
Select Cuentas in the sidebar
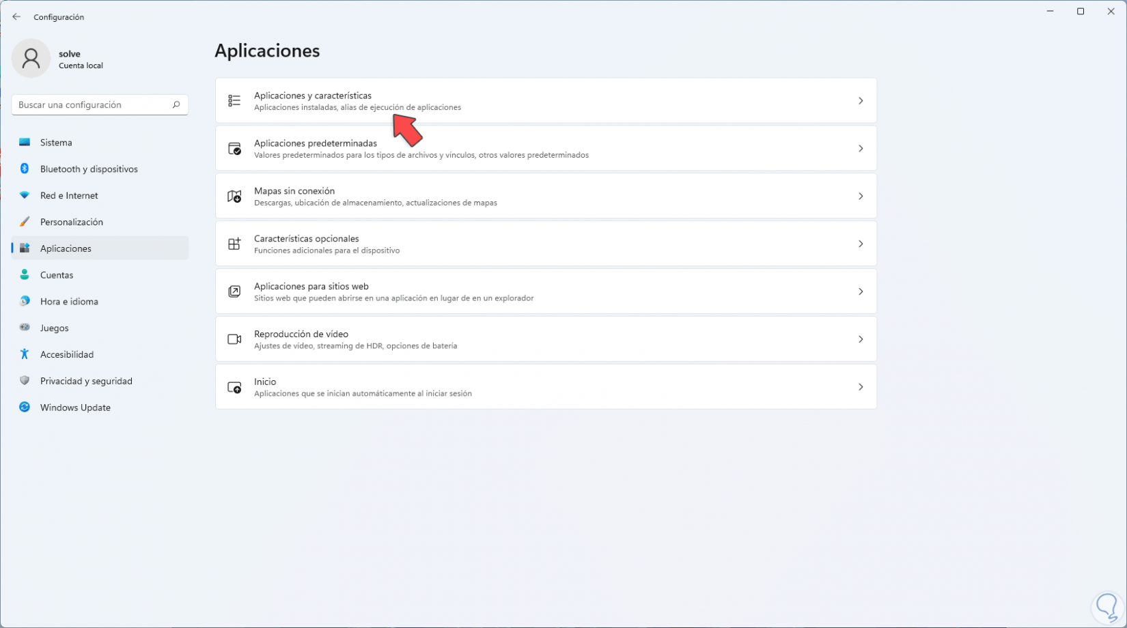57,275
